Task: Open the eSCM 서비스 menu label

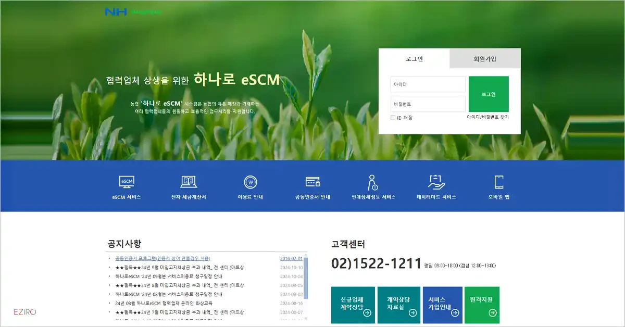Action: (x=127, y=197)
